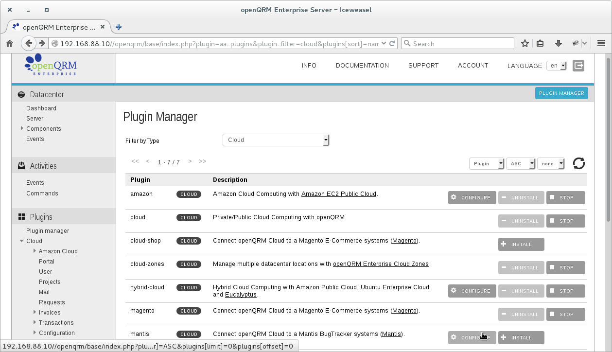Show bookmarks list icon
The height and width of the screenshot is (352, 612).
[x=540, y=43]
